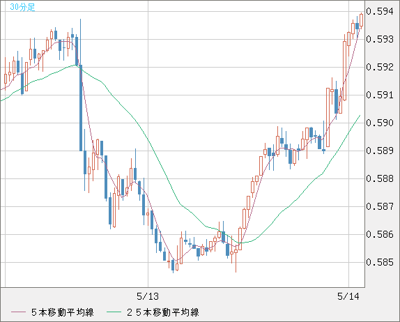The image size is (400, 322).
Task: Click the 0.586 price axis label
Action: tap(380, 234)
